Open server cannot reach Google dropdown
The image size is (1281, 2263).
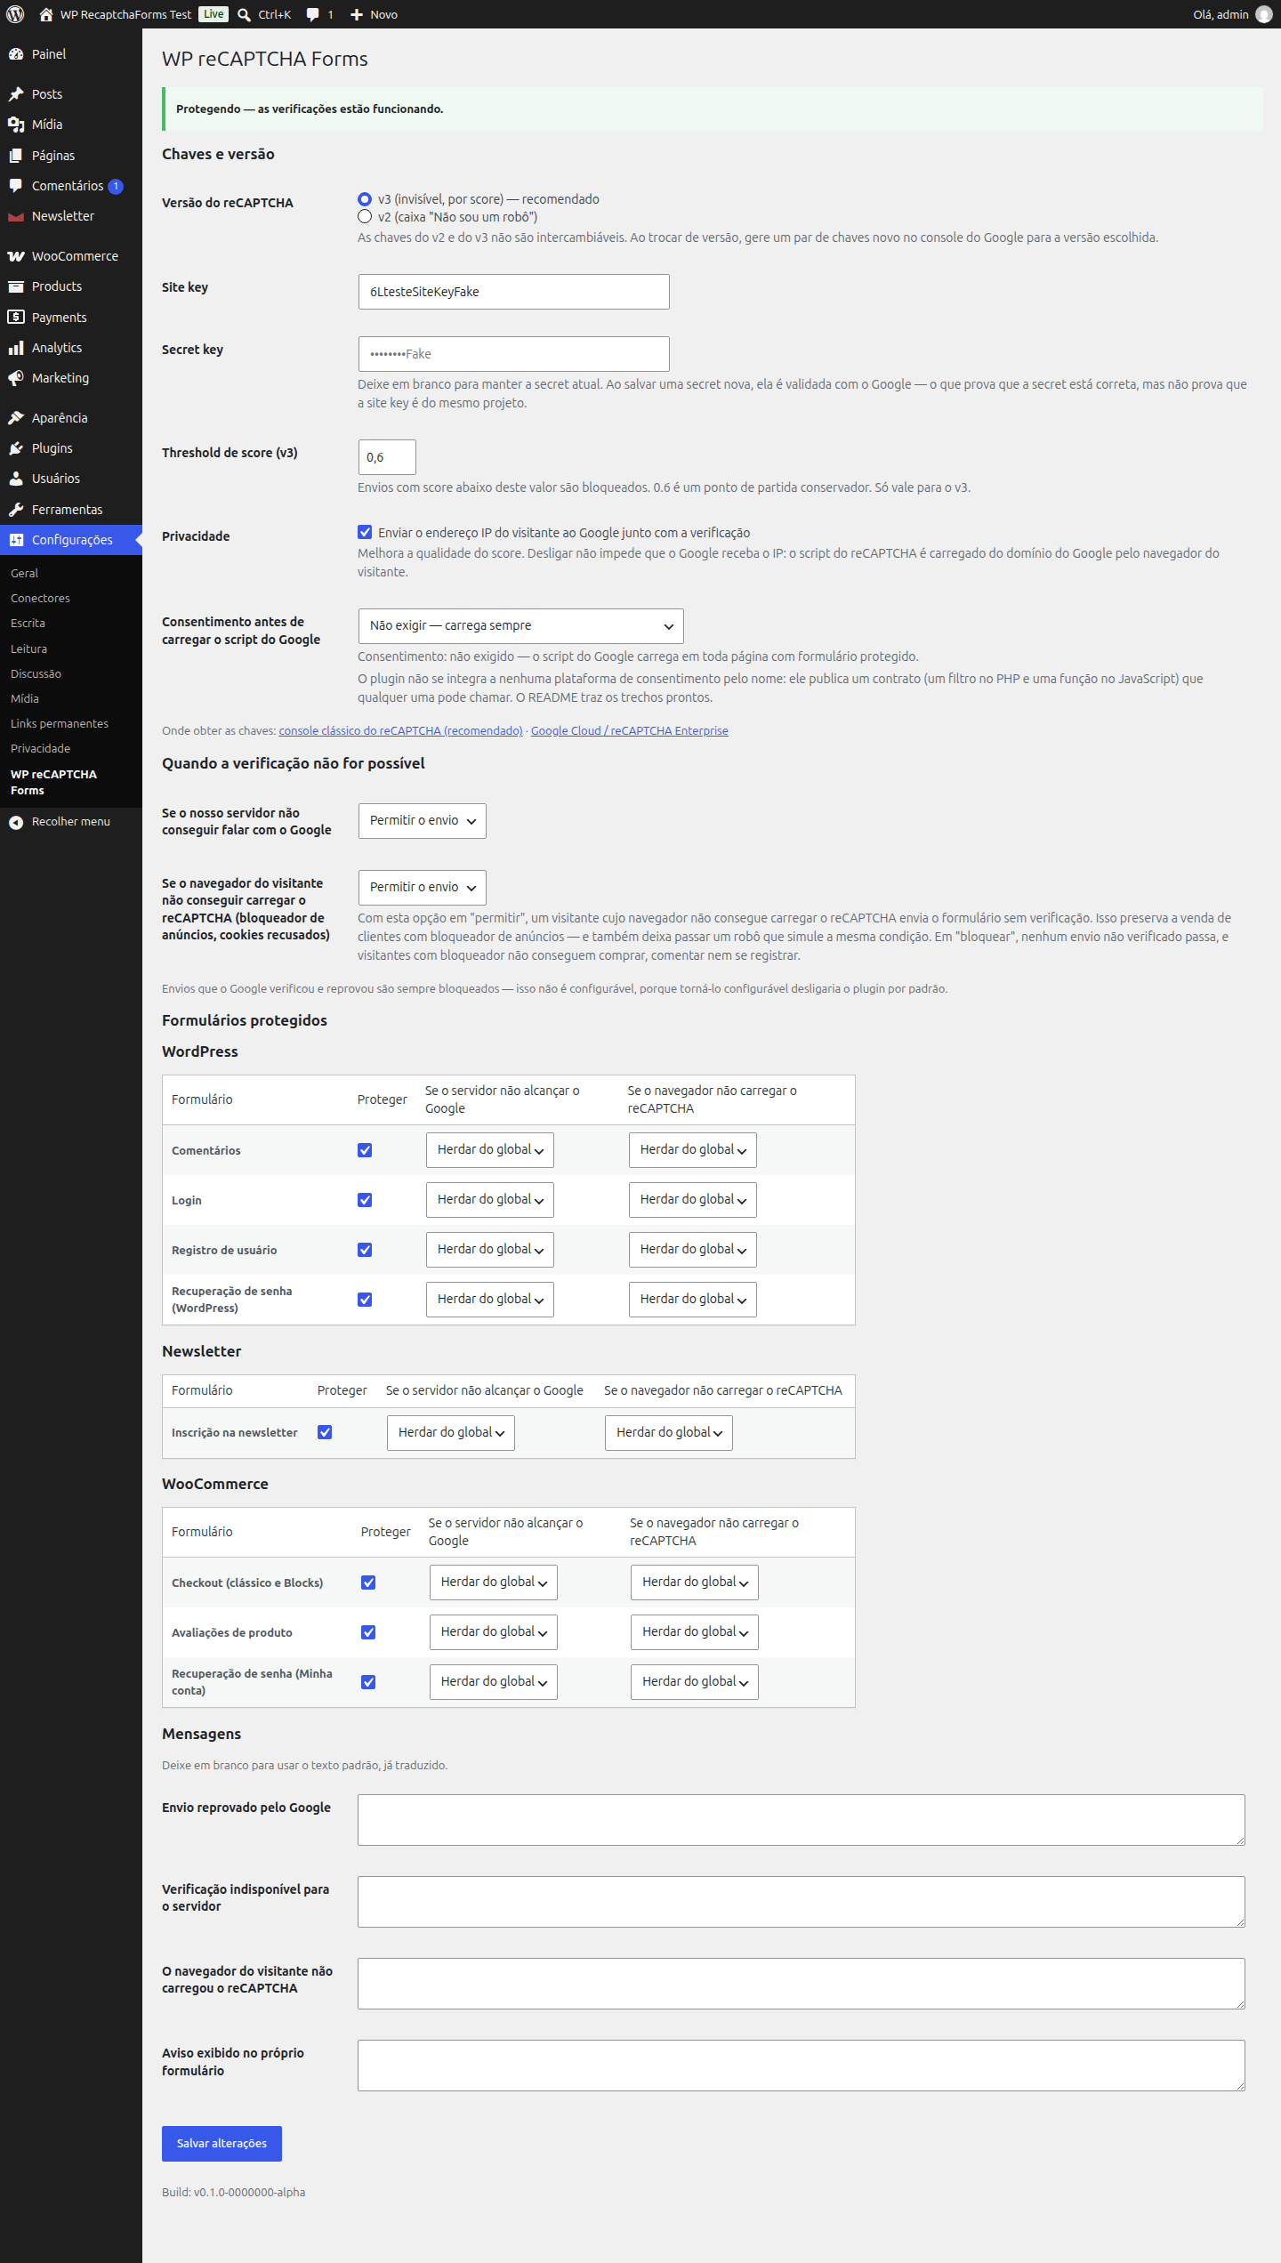(423, 821)
